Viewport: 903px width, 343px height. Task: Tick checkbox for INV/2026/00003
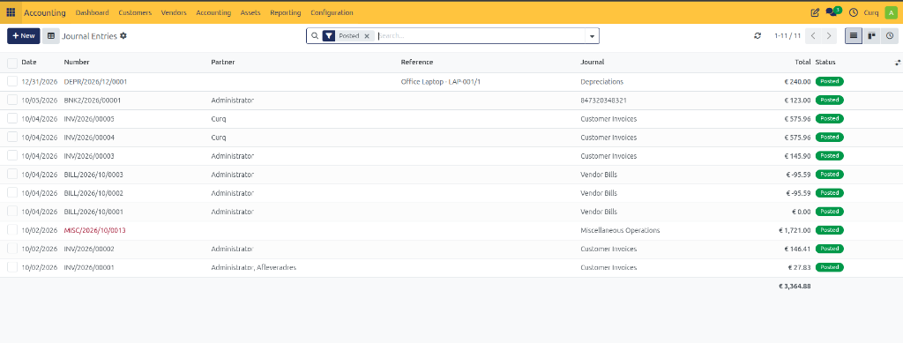click(x=12, y=156)
